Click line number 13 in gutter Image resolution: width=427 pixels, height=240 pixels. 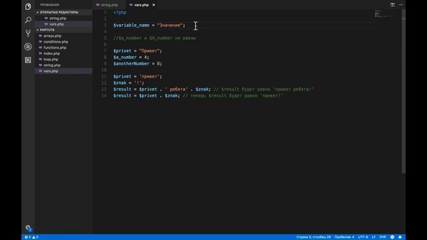(104, 89)
